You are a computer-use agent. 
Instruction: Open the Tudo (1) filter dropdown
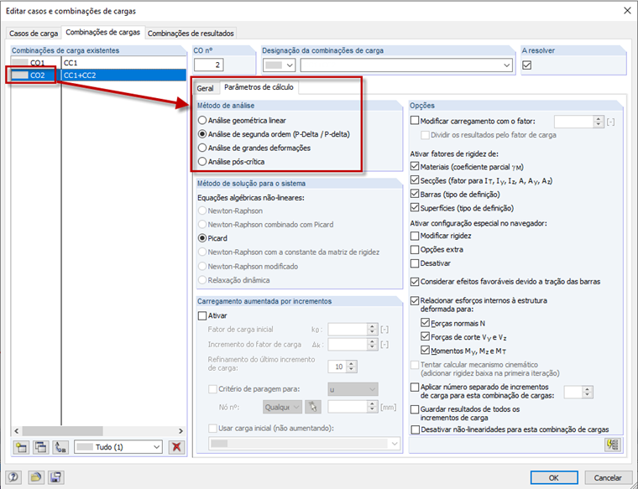pos(118,447)
